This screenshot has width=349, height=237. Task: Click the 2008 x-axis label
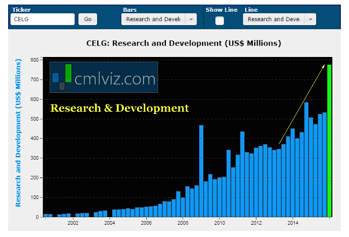(183, 223)
